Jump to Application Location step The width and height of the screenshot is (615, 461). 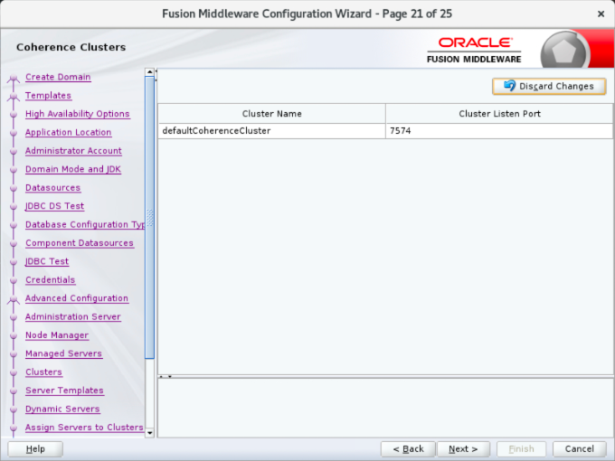(68, 132)
